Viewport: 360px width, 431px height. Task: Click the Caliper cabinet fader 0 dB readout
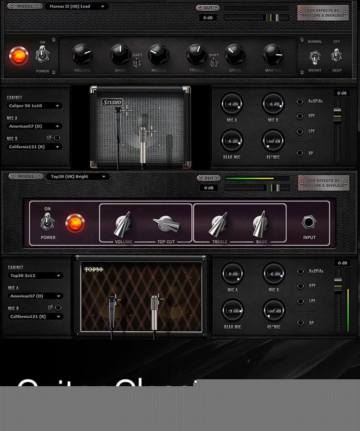point(342,93)
